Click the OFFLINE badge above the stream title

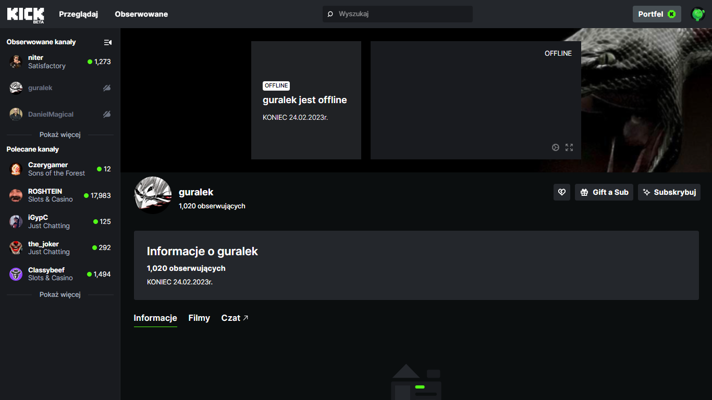tap(276, 85)
